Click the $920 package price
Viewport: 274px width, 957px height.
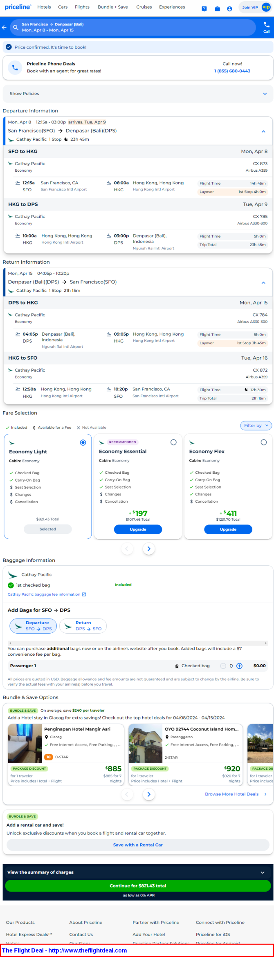click(x=232, y=769)
